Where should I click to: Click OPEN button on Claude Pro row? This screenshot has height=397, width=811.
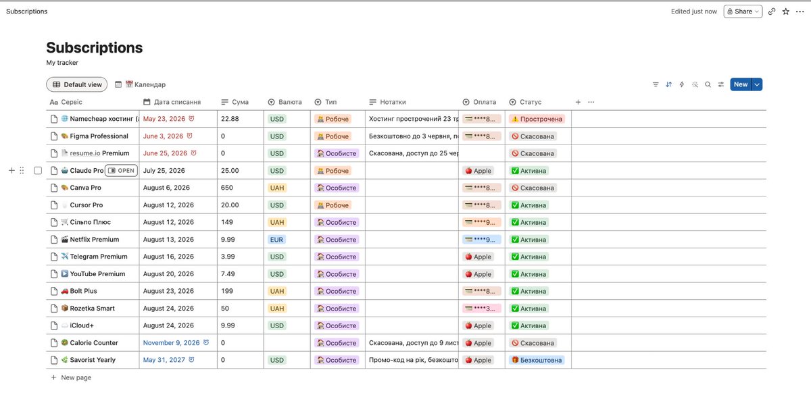point(122,171)
